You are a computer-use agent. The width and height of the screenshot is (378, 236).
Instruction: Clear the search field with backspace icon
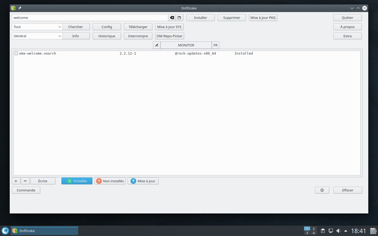[172, 18]
